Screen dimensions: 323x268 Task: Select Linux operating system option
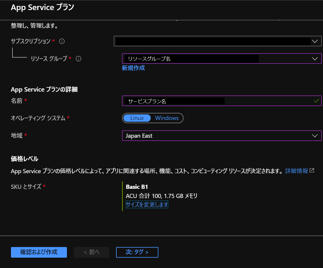(137, 118)
